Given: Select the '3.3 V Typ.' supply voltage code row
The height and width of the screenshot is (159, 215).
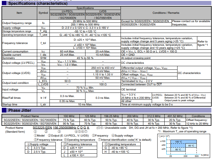Looking at the screenshot, I should [x=40, y=148].
